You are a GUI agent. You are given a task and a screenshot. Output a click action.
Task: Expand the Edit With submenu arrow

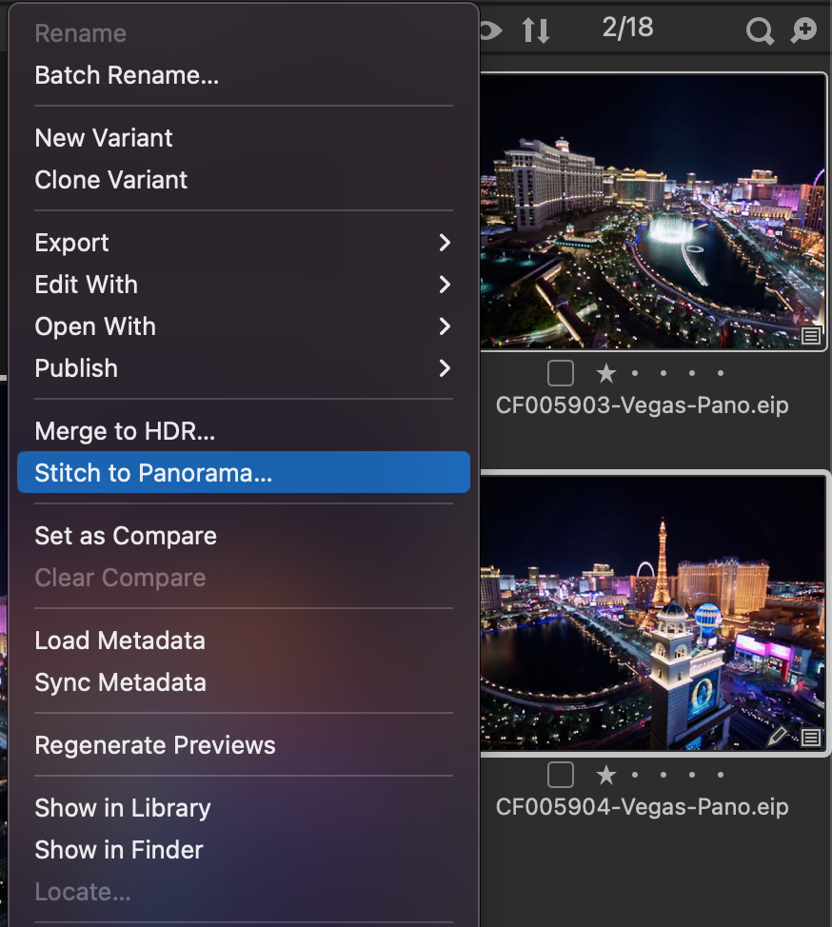[445, 285]
